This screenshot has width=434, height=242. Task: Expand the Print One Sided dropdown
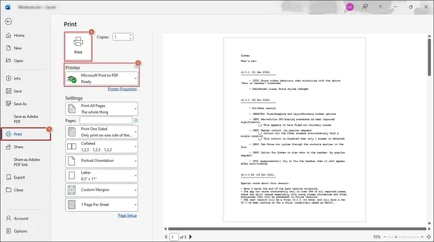101,132
